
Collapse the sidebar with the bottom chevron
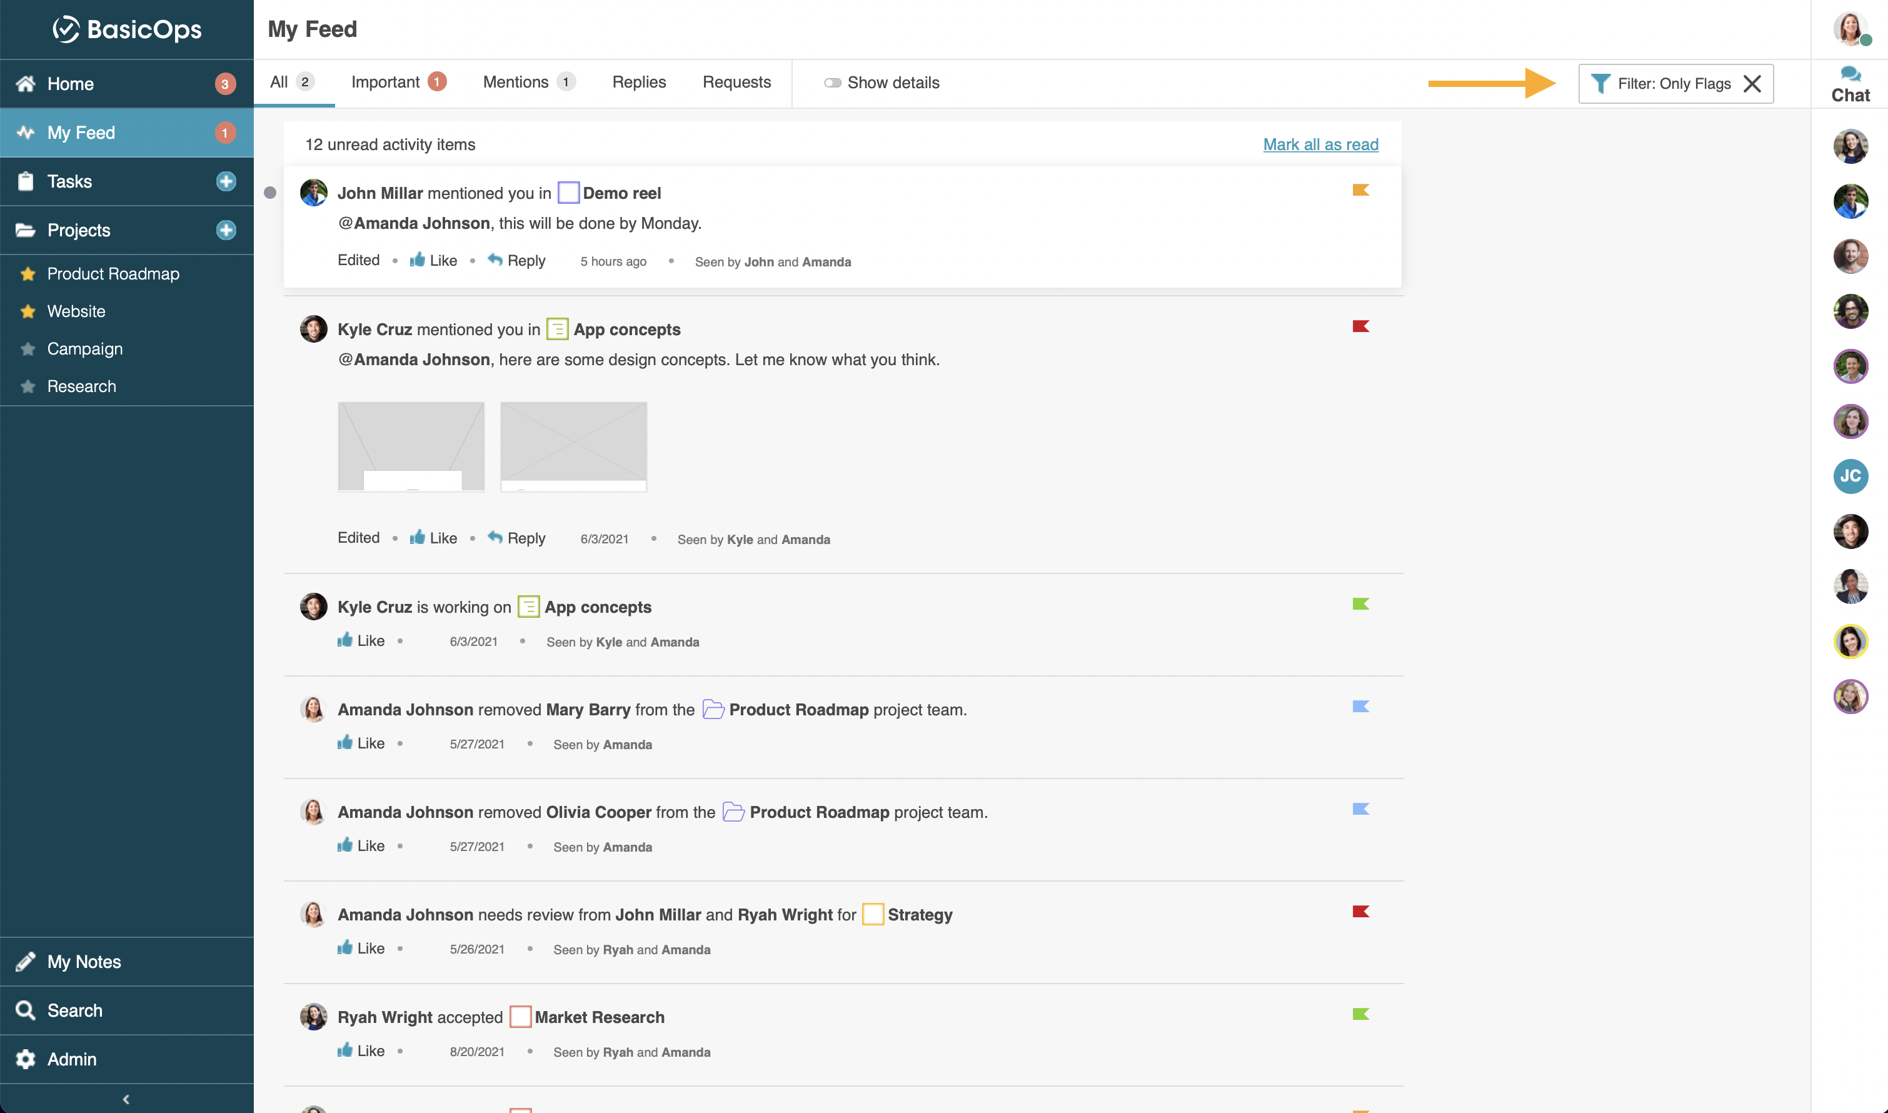click(126, 1099)
